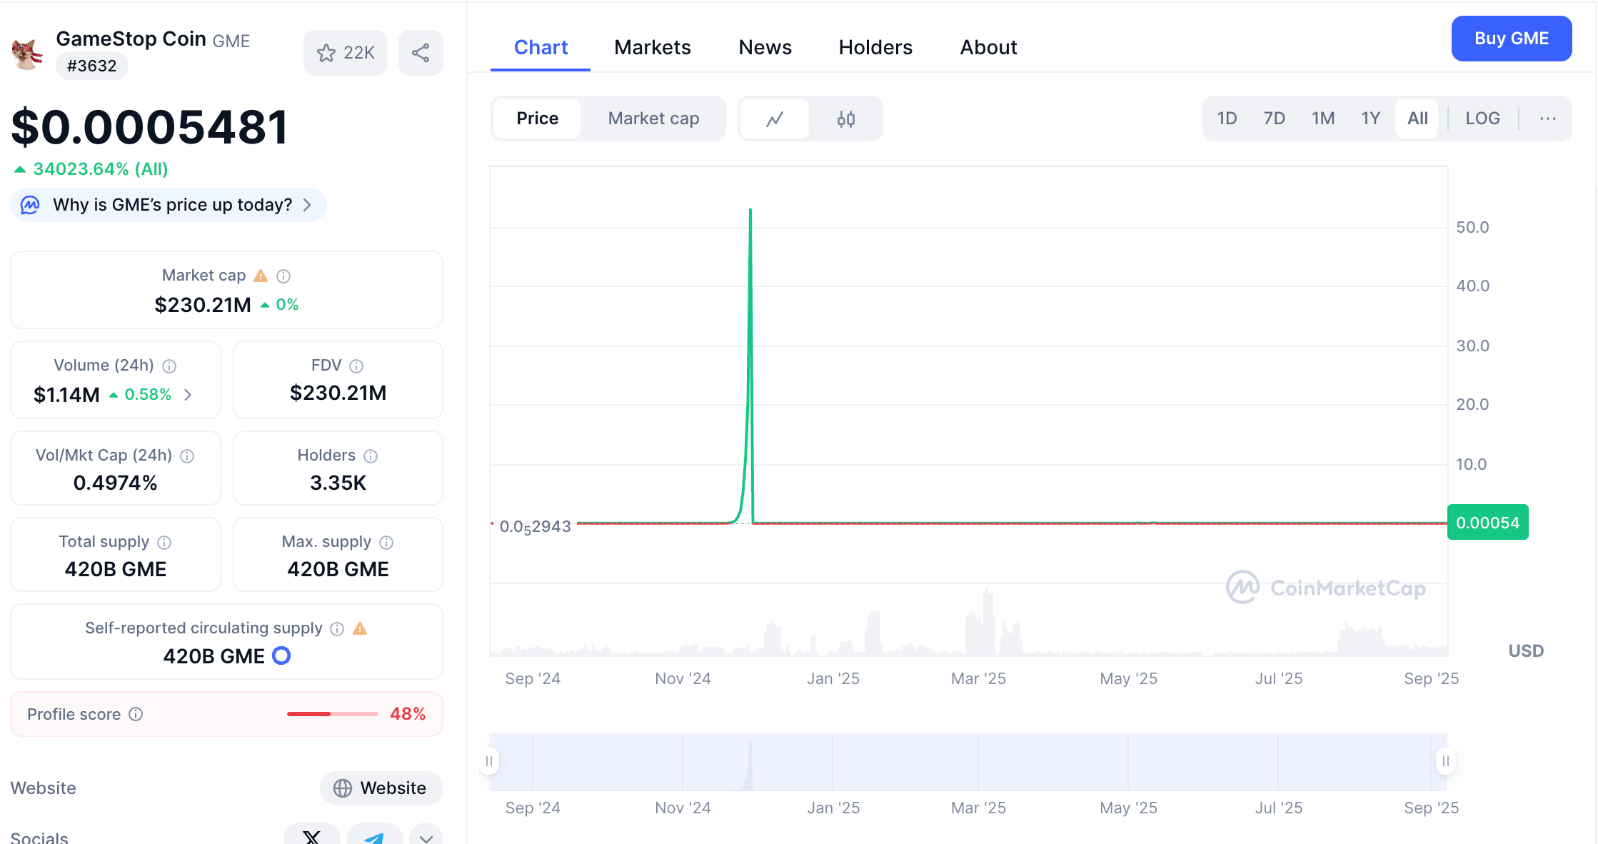Open the Telegram social icon

click(374, 835)
